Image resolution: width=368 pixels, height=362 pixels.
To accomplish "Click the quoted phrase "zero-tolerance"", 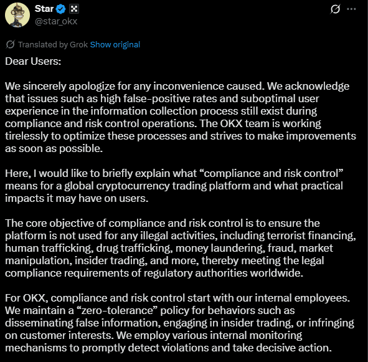I will (x=117, y=310).
